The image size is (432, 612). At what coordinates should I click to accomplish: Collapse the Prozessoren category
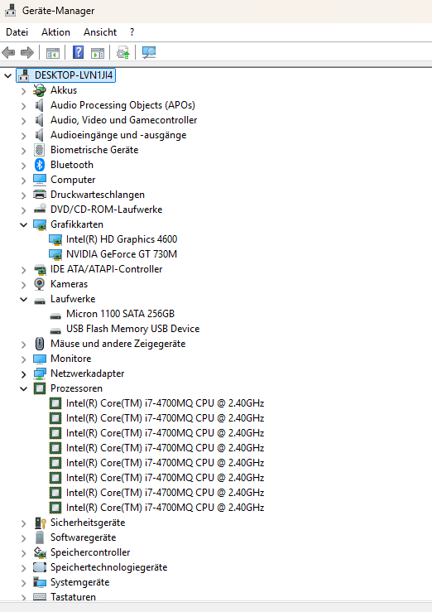(x=24, y=388)
